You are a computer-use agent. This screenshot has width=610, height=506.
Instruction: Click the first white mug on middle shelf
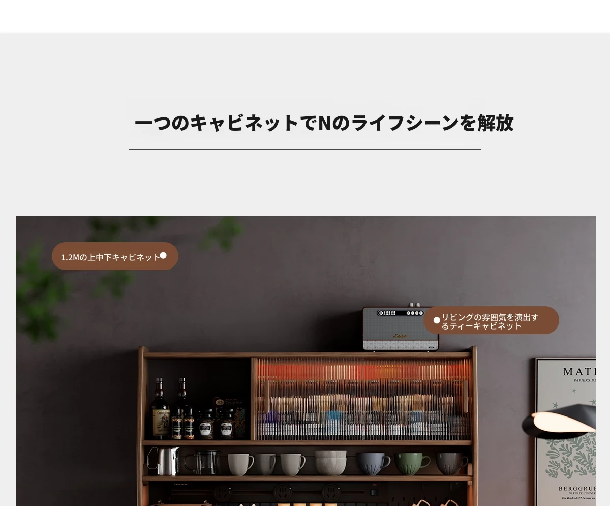click(240, 464)
